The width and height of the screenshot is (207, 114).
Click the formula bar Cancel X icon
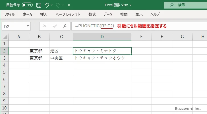(45, 26)
